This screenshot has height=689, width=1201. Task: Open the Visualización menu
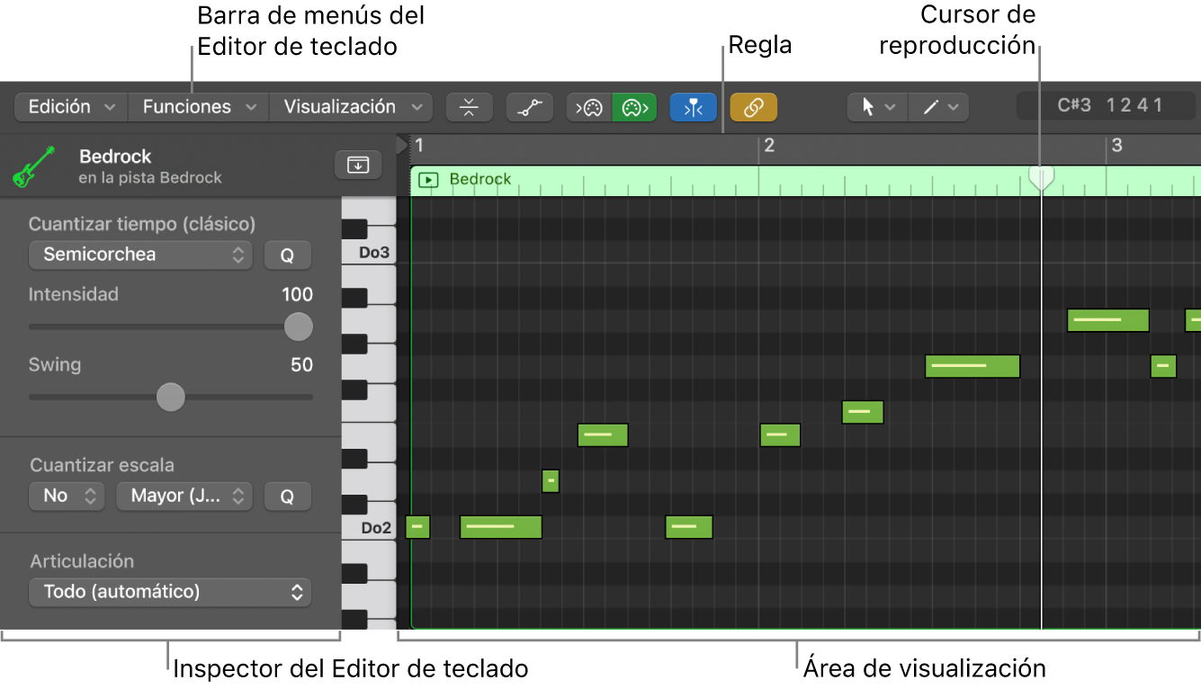351,107
